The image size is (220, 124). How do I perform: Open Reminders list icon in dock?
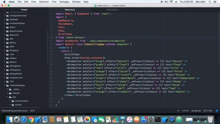(73, 120)
